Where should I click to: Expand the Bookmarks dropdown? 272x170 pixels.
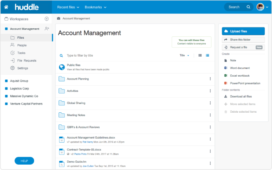95,7
